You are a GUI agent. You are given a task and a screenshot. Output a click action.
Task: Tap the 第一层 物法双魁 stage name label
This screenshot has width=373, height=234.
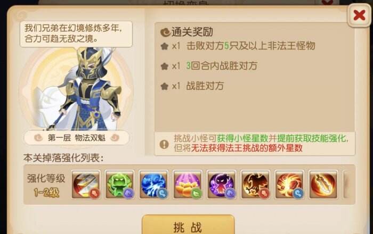pos(77,138)
